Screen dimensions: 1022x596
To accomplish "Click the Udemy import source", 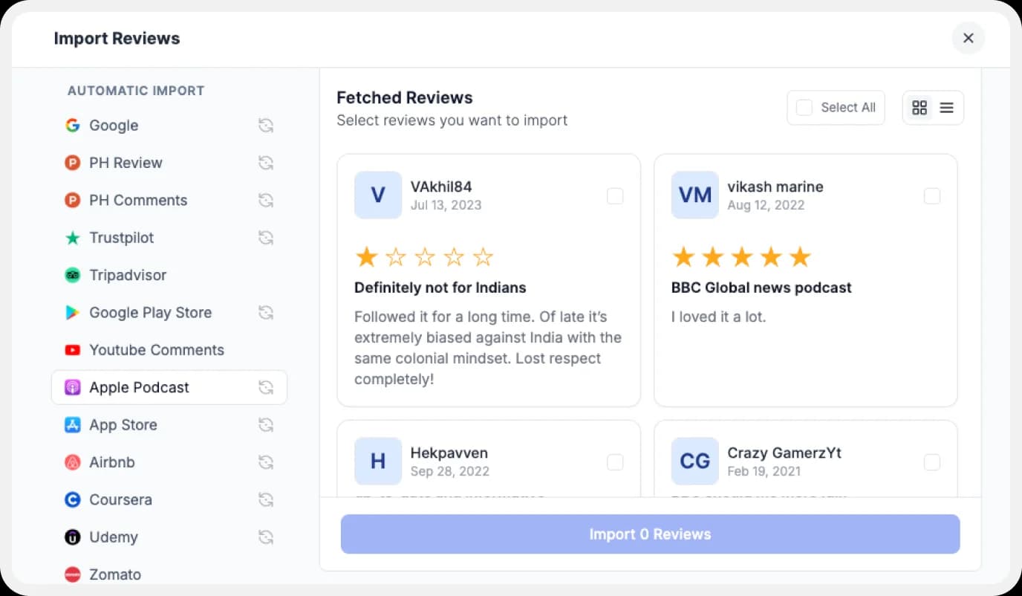I will pyautogui.click(x=113, y=537).
